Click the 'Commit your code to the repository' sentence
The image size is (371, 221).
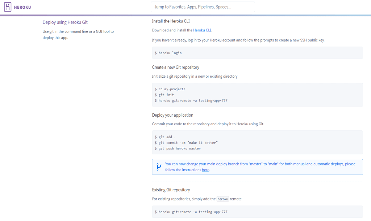208,124
